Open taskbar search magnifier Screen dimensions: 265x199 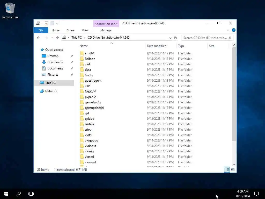[x=19, y=194]
